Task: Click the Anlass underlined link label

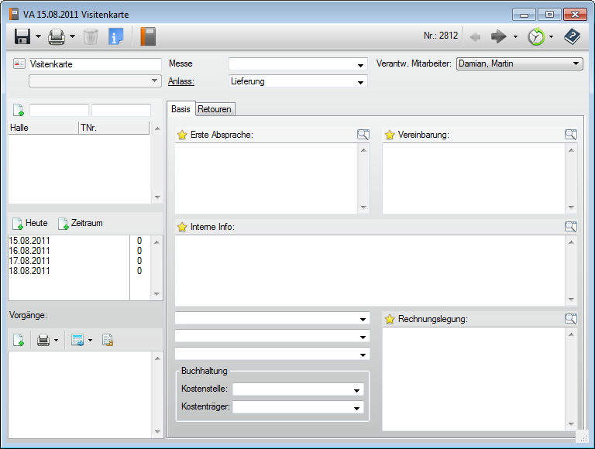Action: (x=181, y=81)
